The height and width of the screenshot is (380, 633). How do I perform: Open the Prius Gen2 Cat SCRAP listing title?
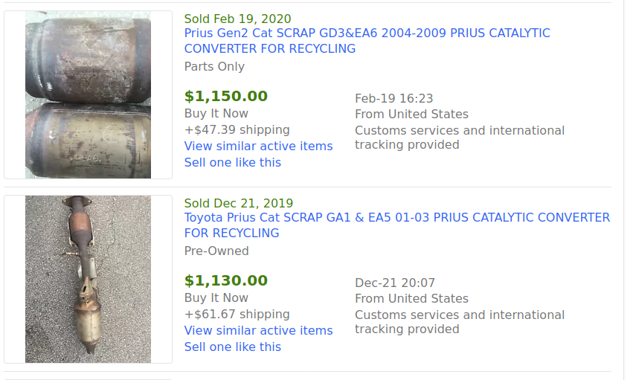coord(367,33)
